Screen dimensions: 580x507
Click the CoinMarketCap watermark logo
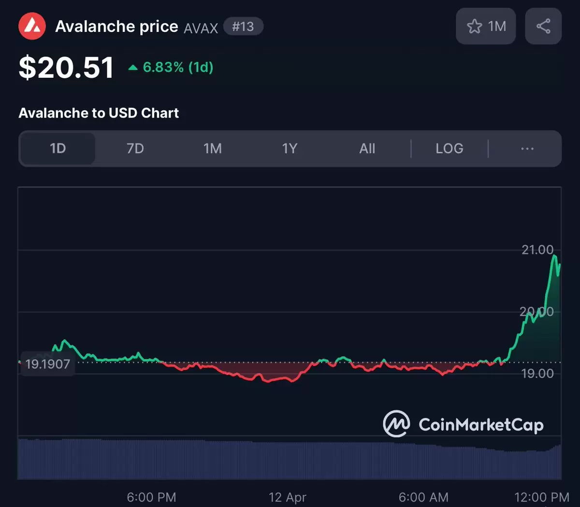point(396,424)
